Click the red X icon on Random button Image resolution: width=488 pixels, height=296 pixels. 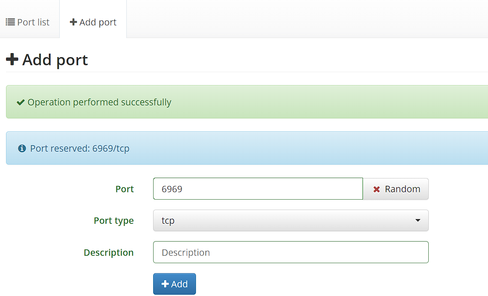coord(376,189)
